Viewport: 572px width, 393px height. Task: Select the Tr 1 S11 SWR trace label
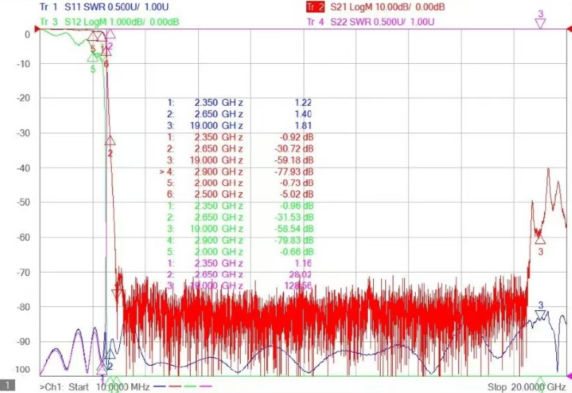click(x=104, y=7)
